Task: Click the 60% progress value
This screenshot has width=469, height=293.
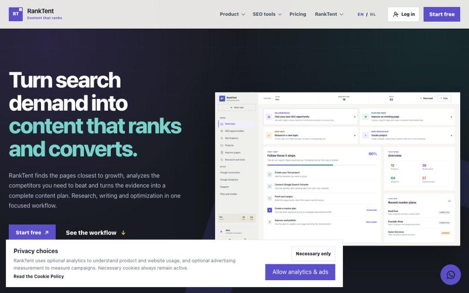Action: pyautogui.click(x=373, y=154)
